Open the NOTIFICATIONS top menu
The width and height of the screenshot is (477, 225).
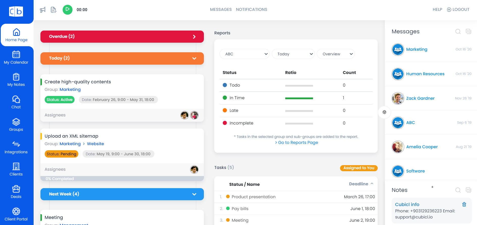[252, 10]
